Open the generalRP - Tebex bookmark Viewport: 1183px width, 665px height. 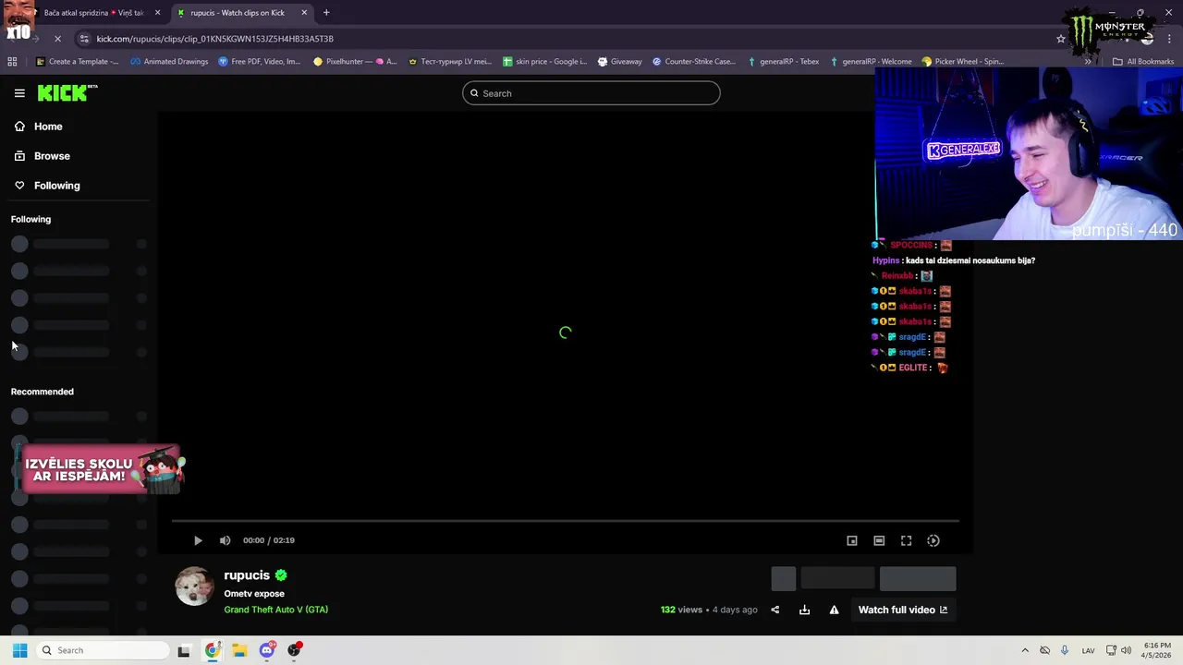(x=783, y=62)
